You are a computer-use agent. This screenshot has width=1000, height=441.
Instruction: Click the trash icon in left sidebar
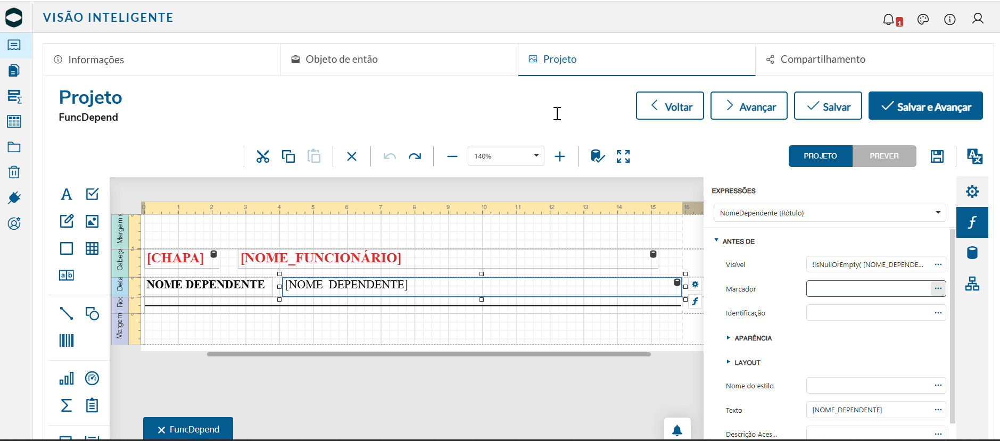pos(14,172)
